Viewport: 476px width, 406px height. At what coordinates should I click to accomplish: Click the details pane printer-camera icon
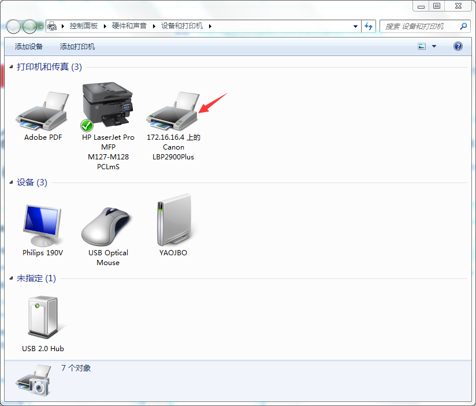click(x=34, y=380)
